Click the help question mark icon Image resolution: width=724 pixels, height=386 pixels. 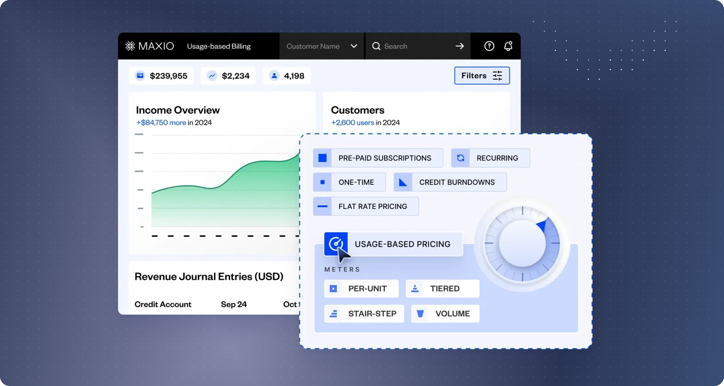coord(489,46)
